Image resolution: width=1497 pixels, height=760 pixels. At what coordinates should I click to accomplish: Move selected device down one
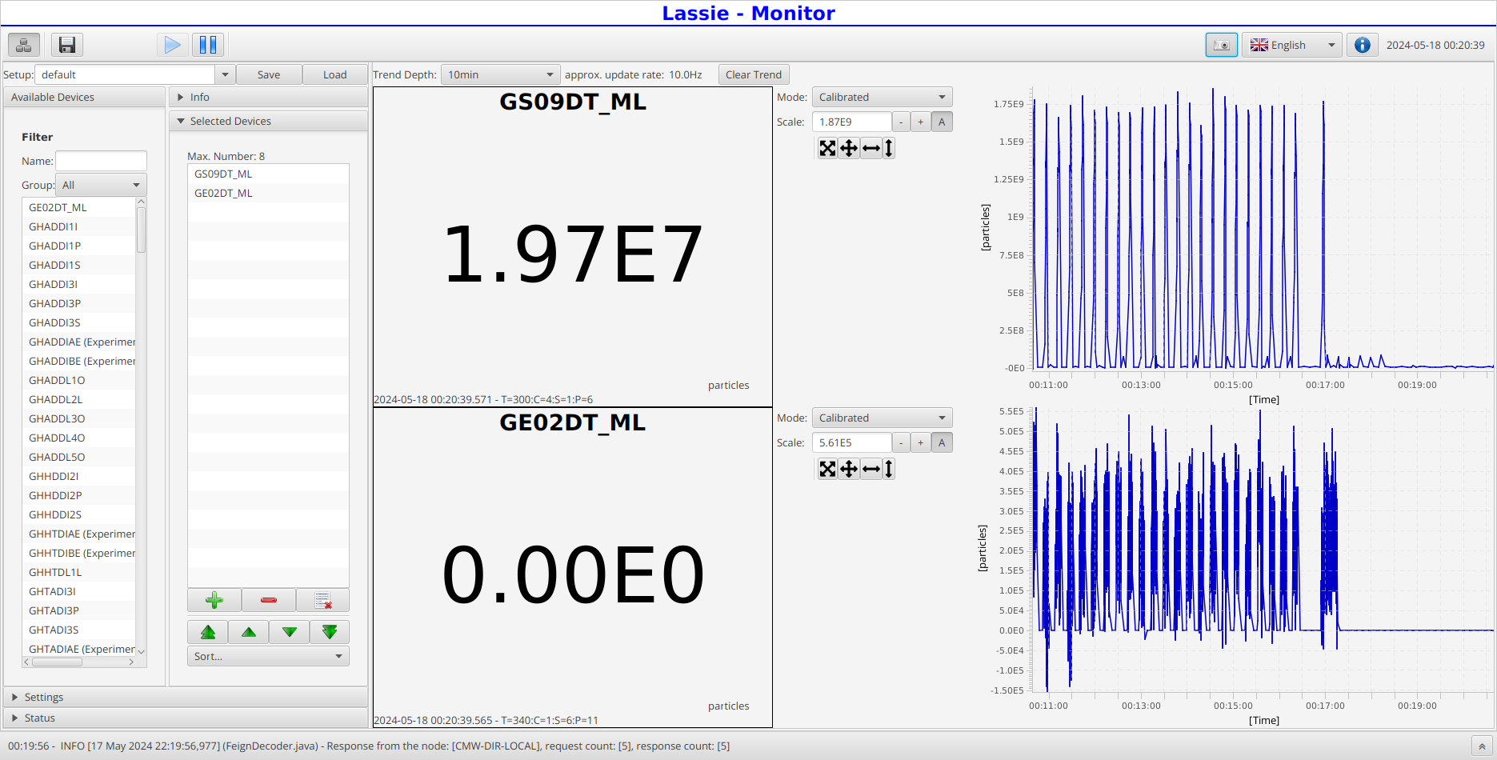coord(290,632)
